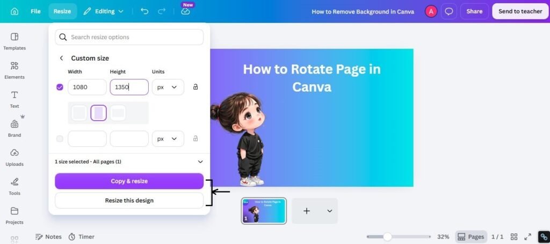Select the square orientation preset

point(79,113)
